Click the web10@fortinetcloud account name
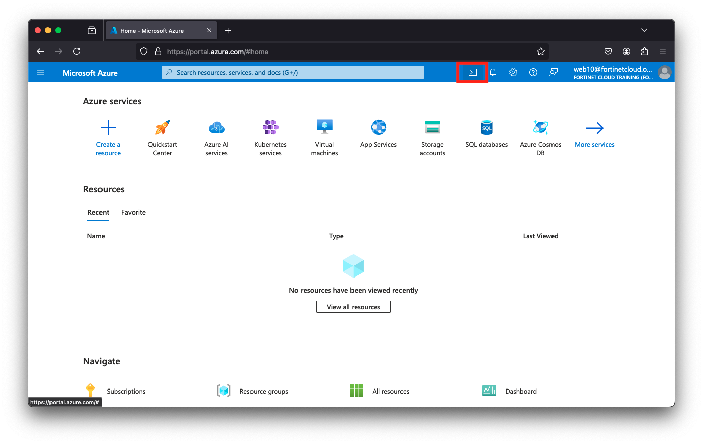Image resolution: width=703 pixels, height=444 pixels. click(x=613, y=69)
